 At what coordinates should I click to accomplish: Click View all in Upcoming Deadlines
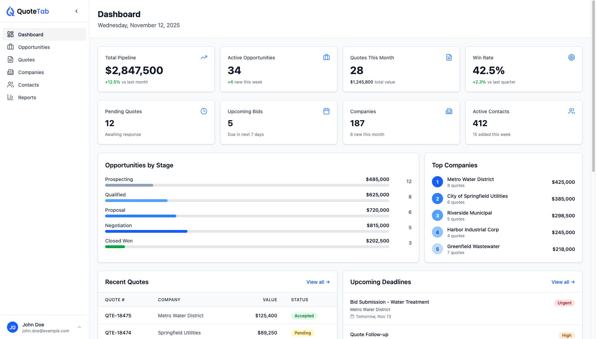point(563,282)
